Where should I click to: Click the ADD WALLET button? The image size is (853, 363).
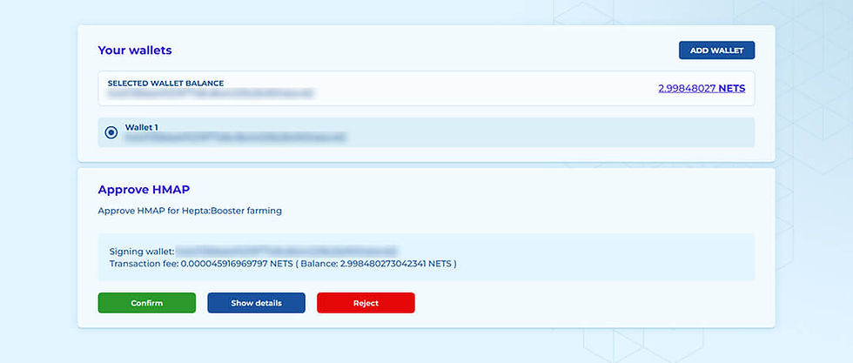[716, 50]
